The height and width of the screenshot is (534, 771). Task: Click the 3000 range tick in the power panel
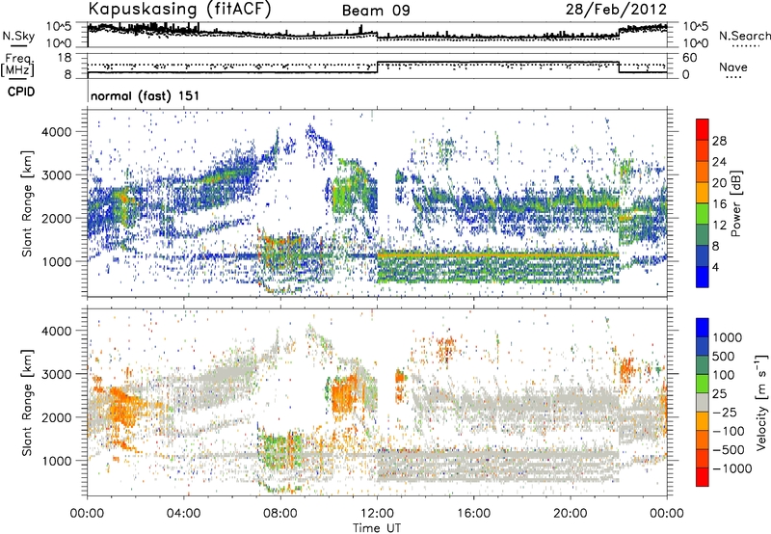pyautogui.click(x=59, y=175)
